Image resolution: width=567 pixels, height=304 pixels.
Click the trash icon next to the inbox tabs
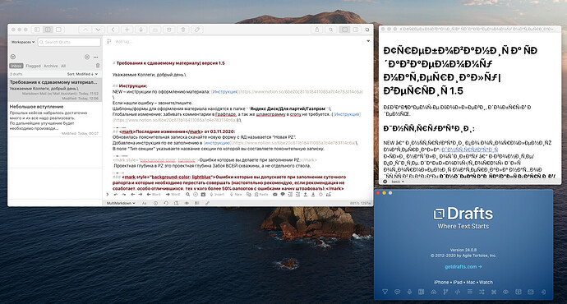(98, 66)
